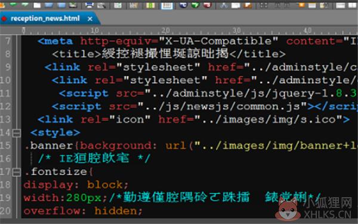
Task: Click line number 7 in the gutter
Action: point(8,41)
